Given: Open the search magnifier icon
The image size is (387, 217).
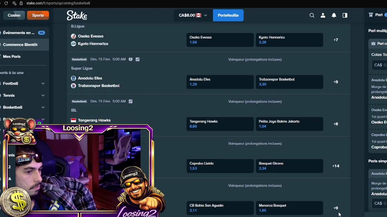Looking at the screenshot, I should point(312,15).
